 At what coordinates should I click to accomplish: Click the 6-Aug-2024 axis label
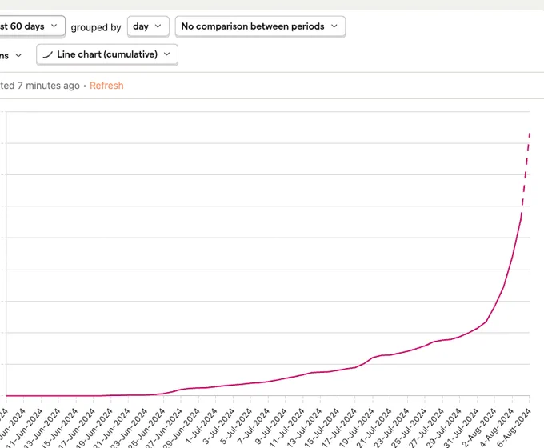click(x=514, y=428)
